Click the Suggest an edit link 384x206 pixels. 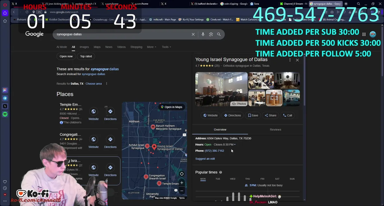[x=205, y=159]
